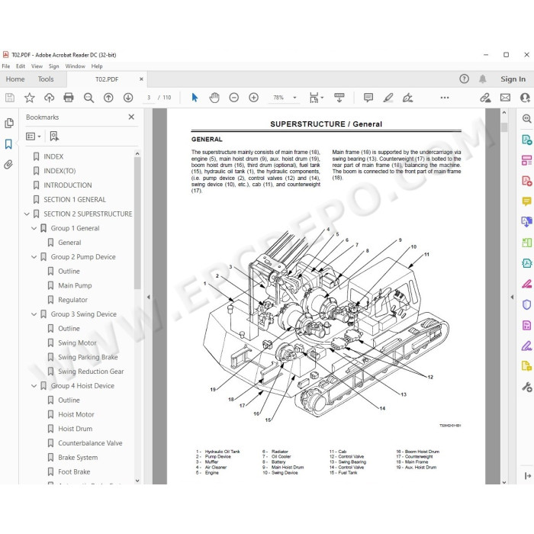This screenshot has width=534, height=534.
Task: Print the document
Action: [x=69, y=98]
